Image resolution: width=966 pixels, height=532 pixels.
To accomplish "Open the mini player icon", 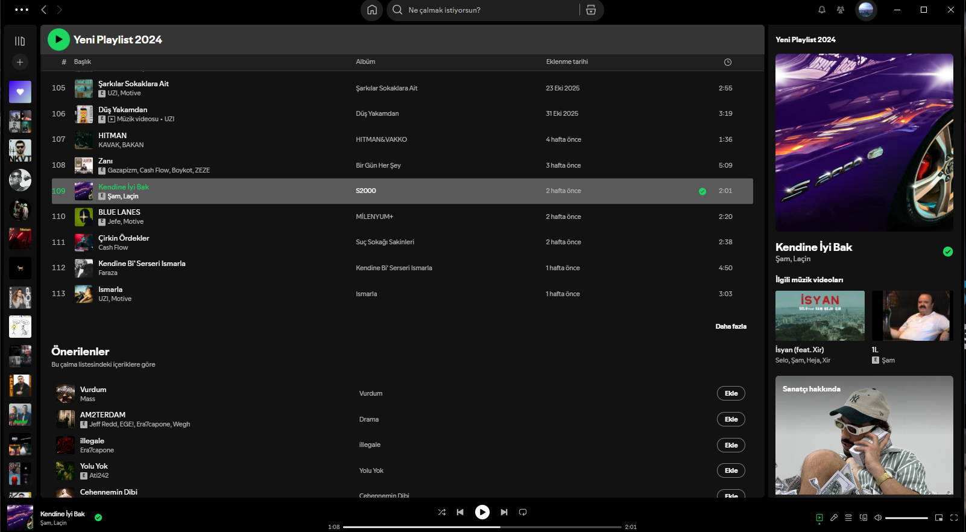I will point(939,518).
